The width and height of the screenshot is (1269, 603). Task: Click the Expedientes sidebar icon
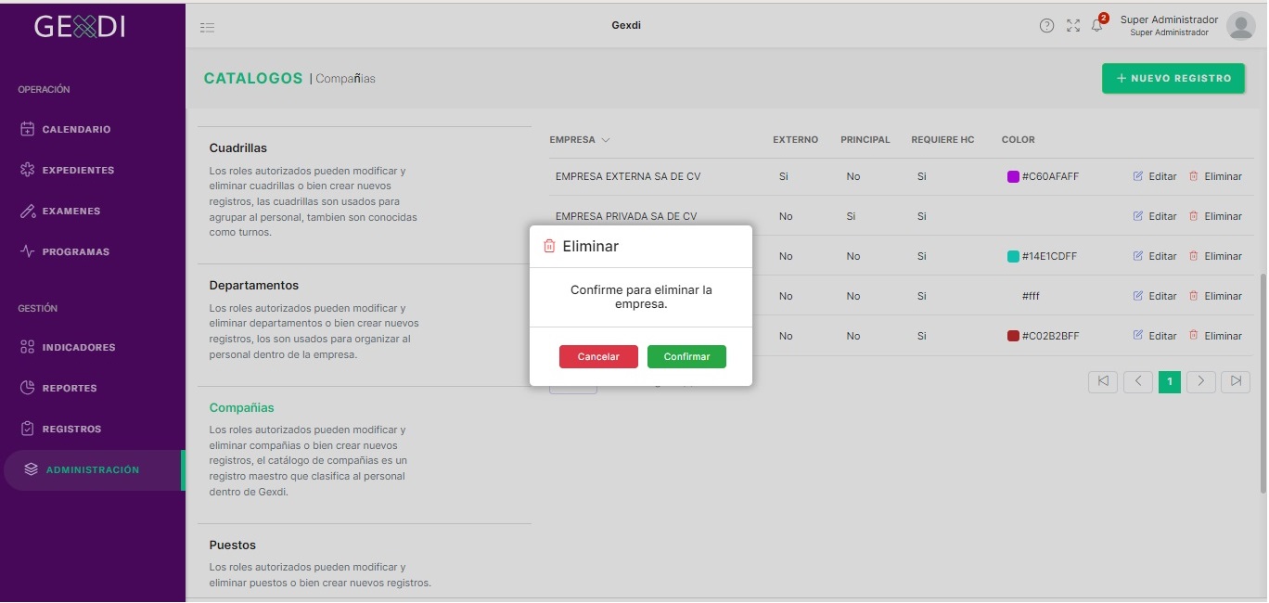[27, 170]
